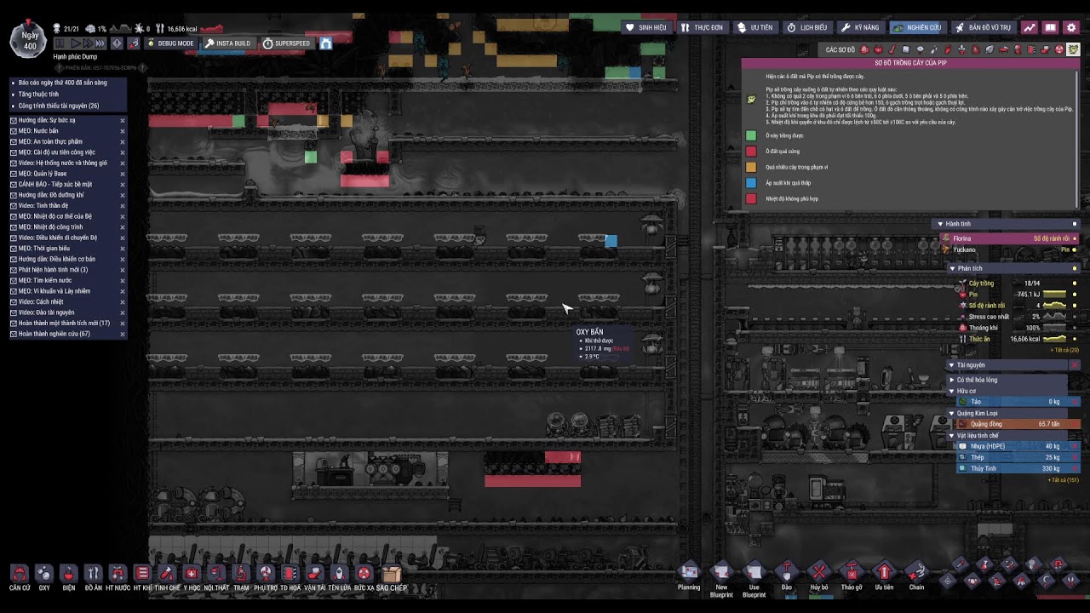Viewport: 1090px width, 613px height.
Task: Open the Tinh chế refinement build category
Action: pyautogui.click(x=168, y=575)
